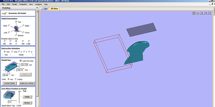The width and height of the screenshot is (215, 107).
Task: View model along the X axis
Action: pyautogui.click(x=206, y=13)
